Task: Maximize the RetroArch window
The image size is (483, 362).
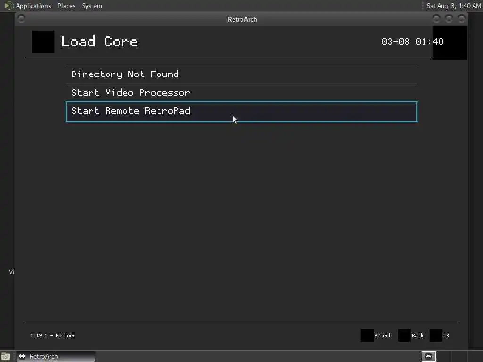Action: coord(449,19)
